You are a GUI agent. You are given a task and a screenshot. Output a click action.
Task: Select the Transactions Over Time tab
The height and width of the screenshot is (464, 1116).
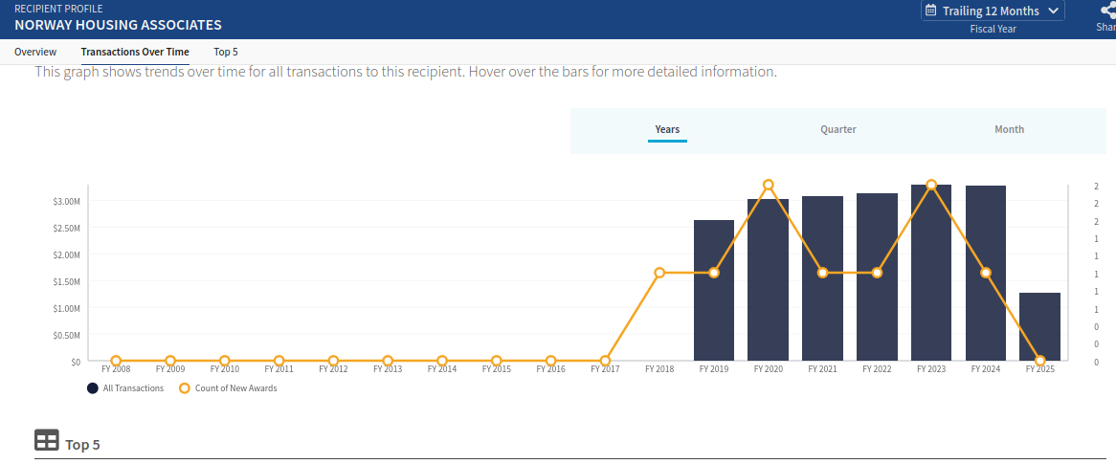point(135,52)
